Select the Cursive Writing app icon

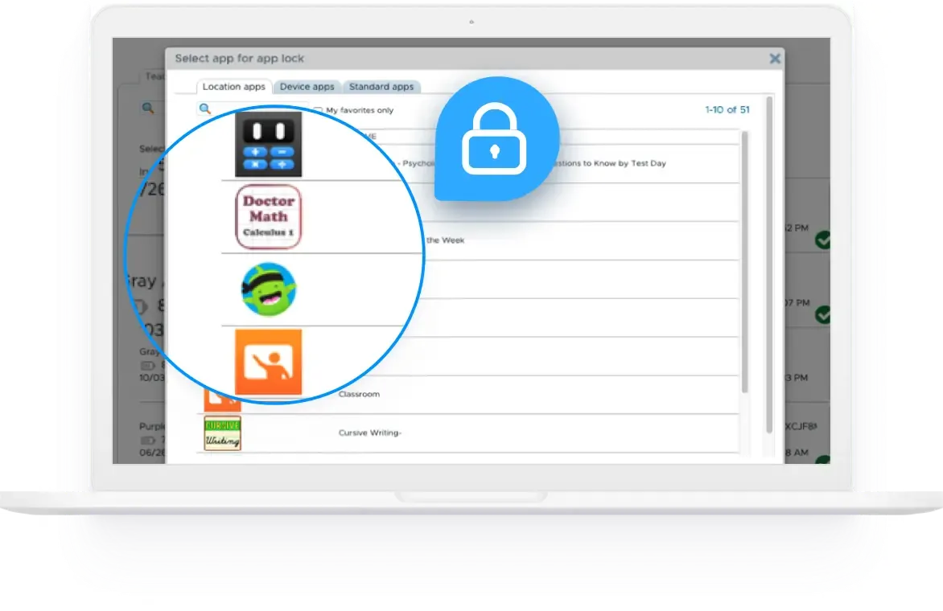pyautogui.click(x=223, y=433)
